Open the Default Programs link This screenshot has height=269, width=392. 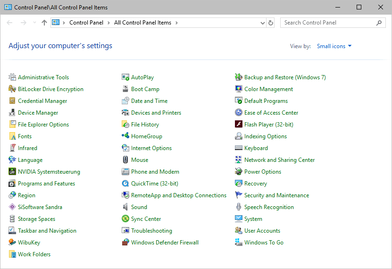[266, 101]
